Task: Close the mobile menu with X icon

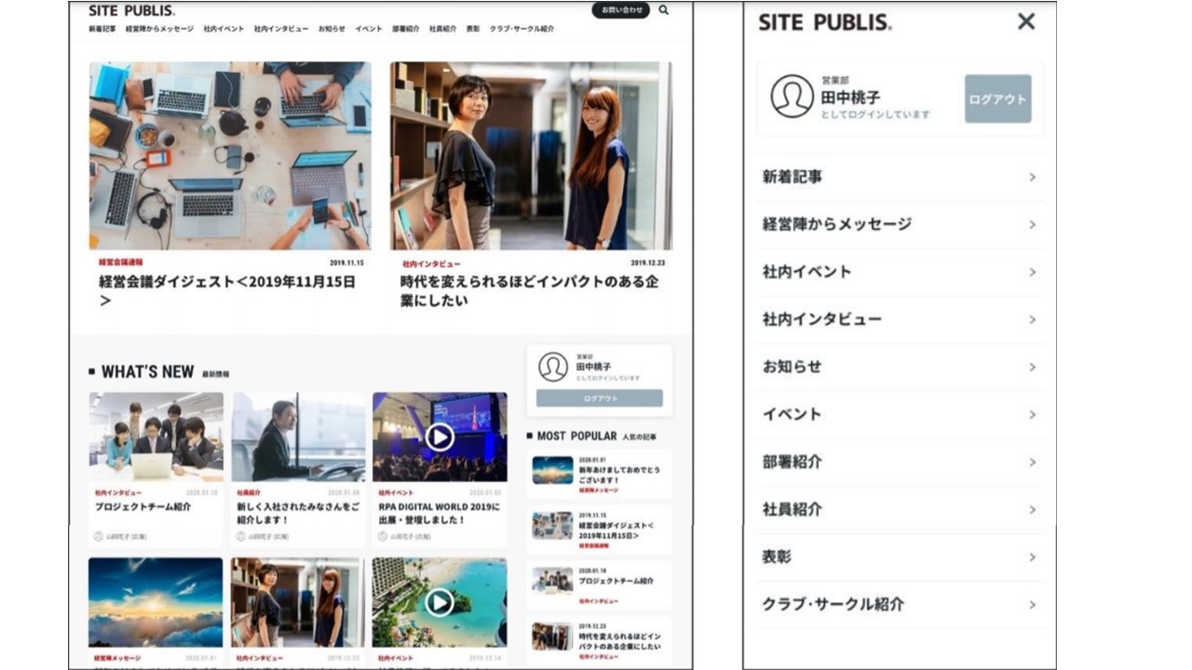Action: click(1025, 21)
